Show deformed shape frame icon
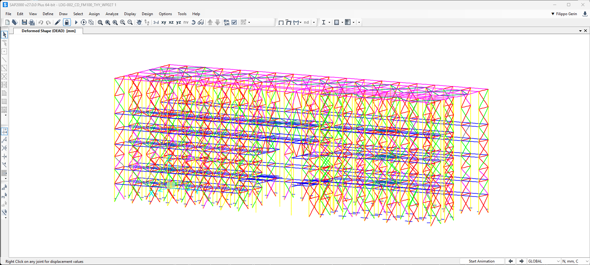The width and height of the screenshot is (590, 265). point(289,22)
